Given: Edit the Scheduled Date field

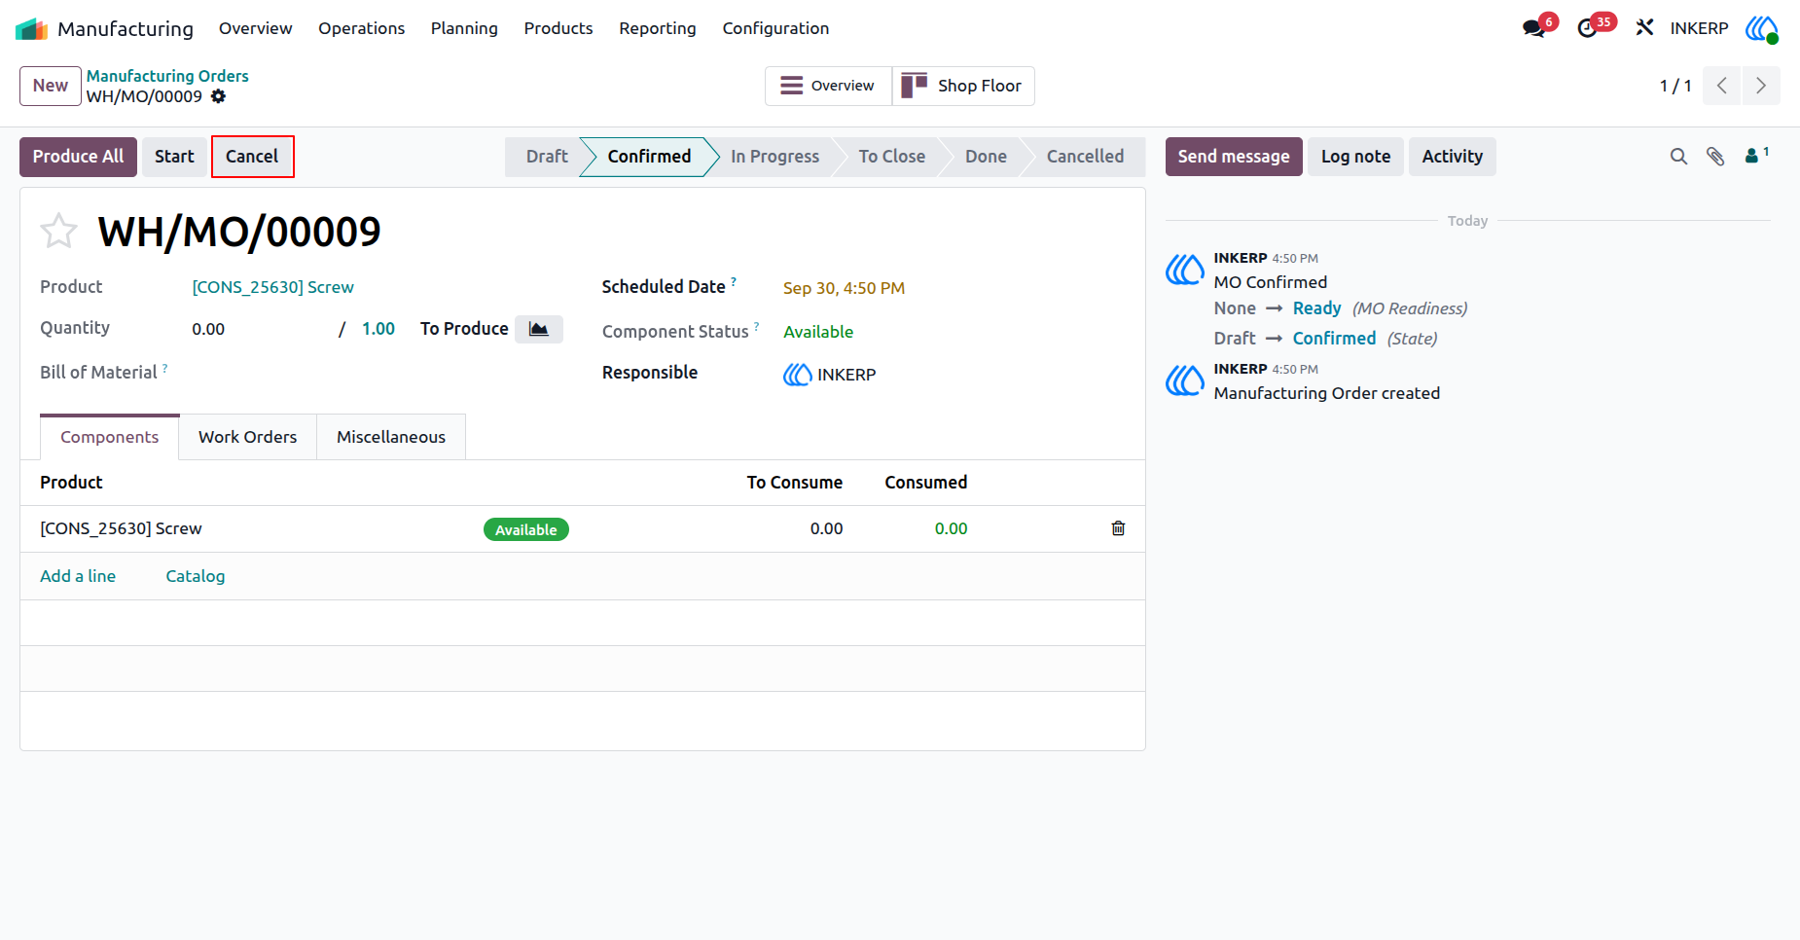Looking at the screenshot, I should point(844,288).
